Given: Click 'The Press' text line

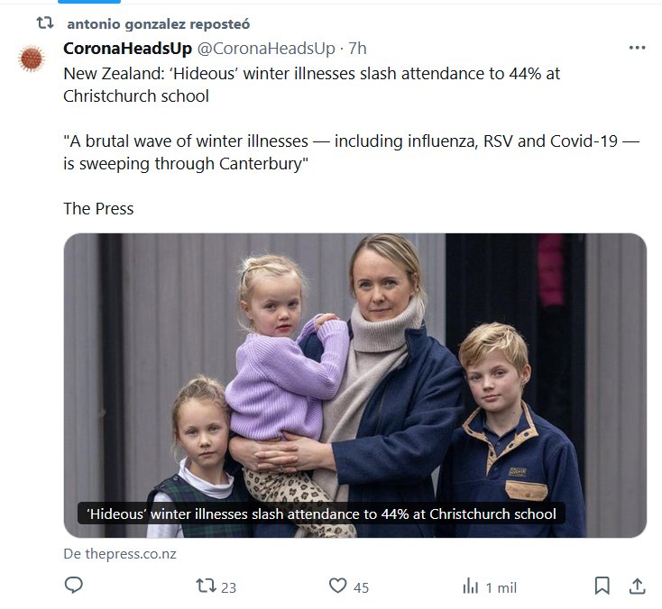Looking at the screenshot, I should [98, 208].
